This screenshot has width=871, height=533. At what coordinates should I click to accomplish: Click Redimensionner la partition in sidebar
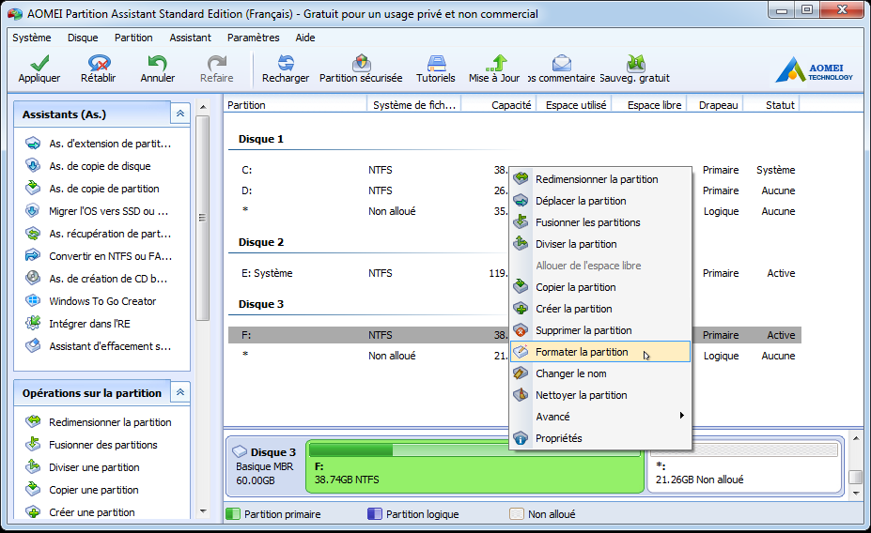point(99,422)
